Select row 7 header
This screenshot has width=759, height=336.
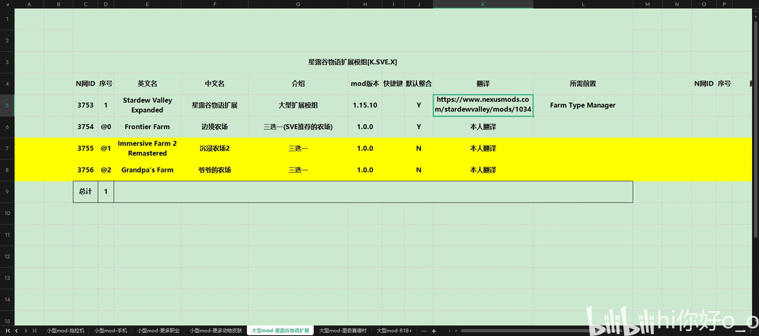point(7,148)
